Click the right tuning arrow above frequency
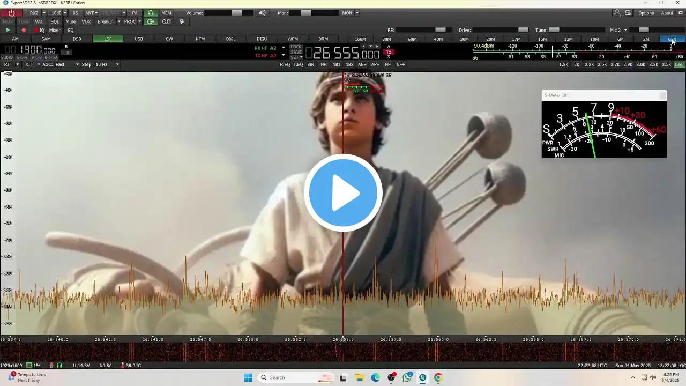 pyautogui.click(x=377, y=46)
